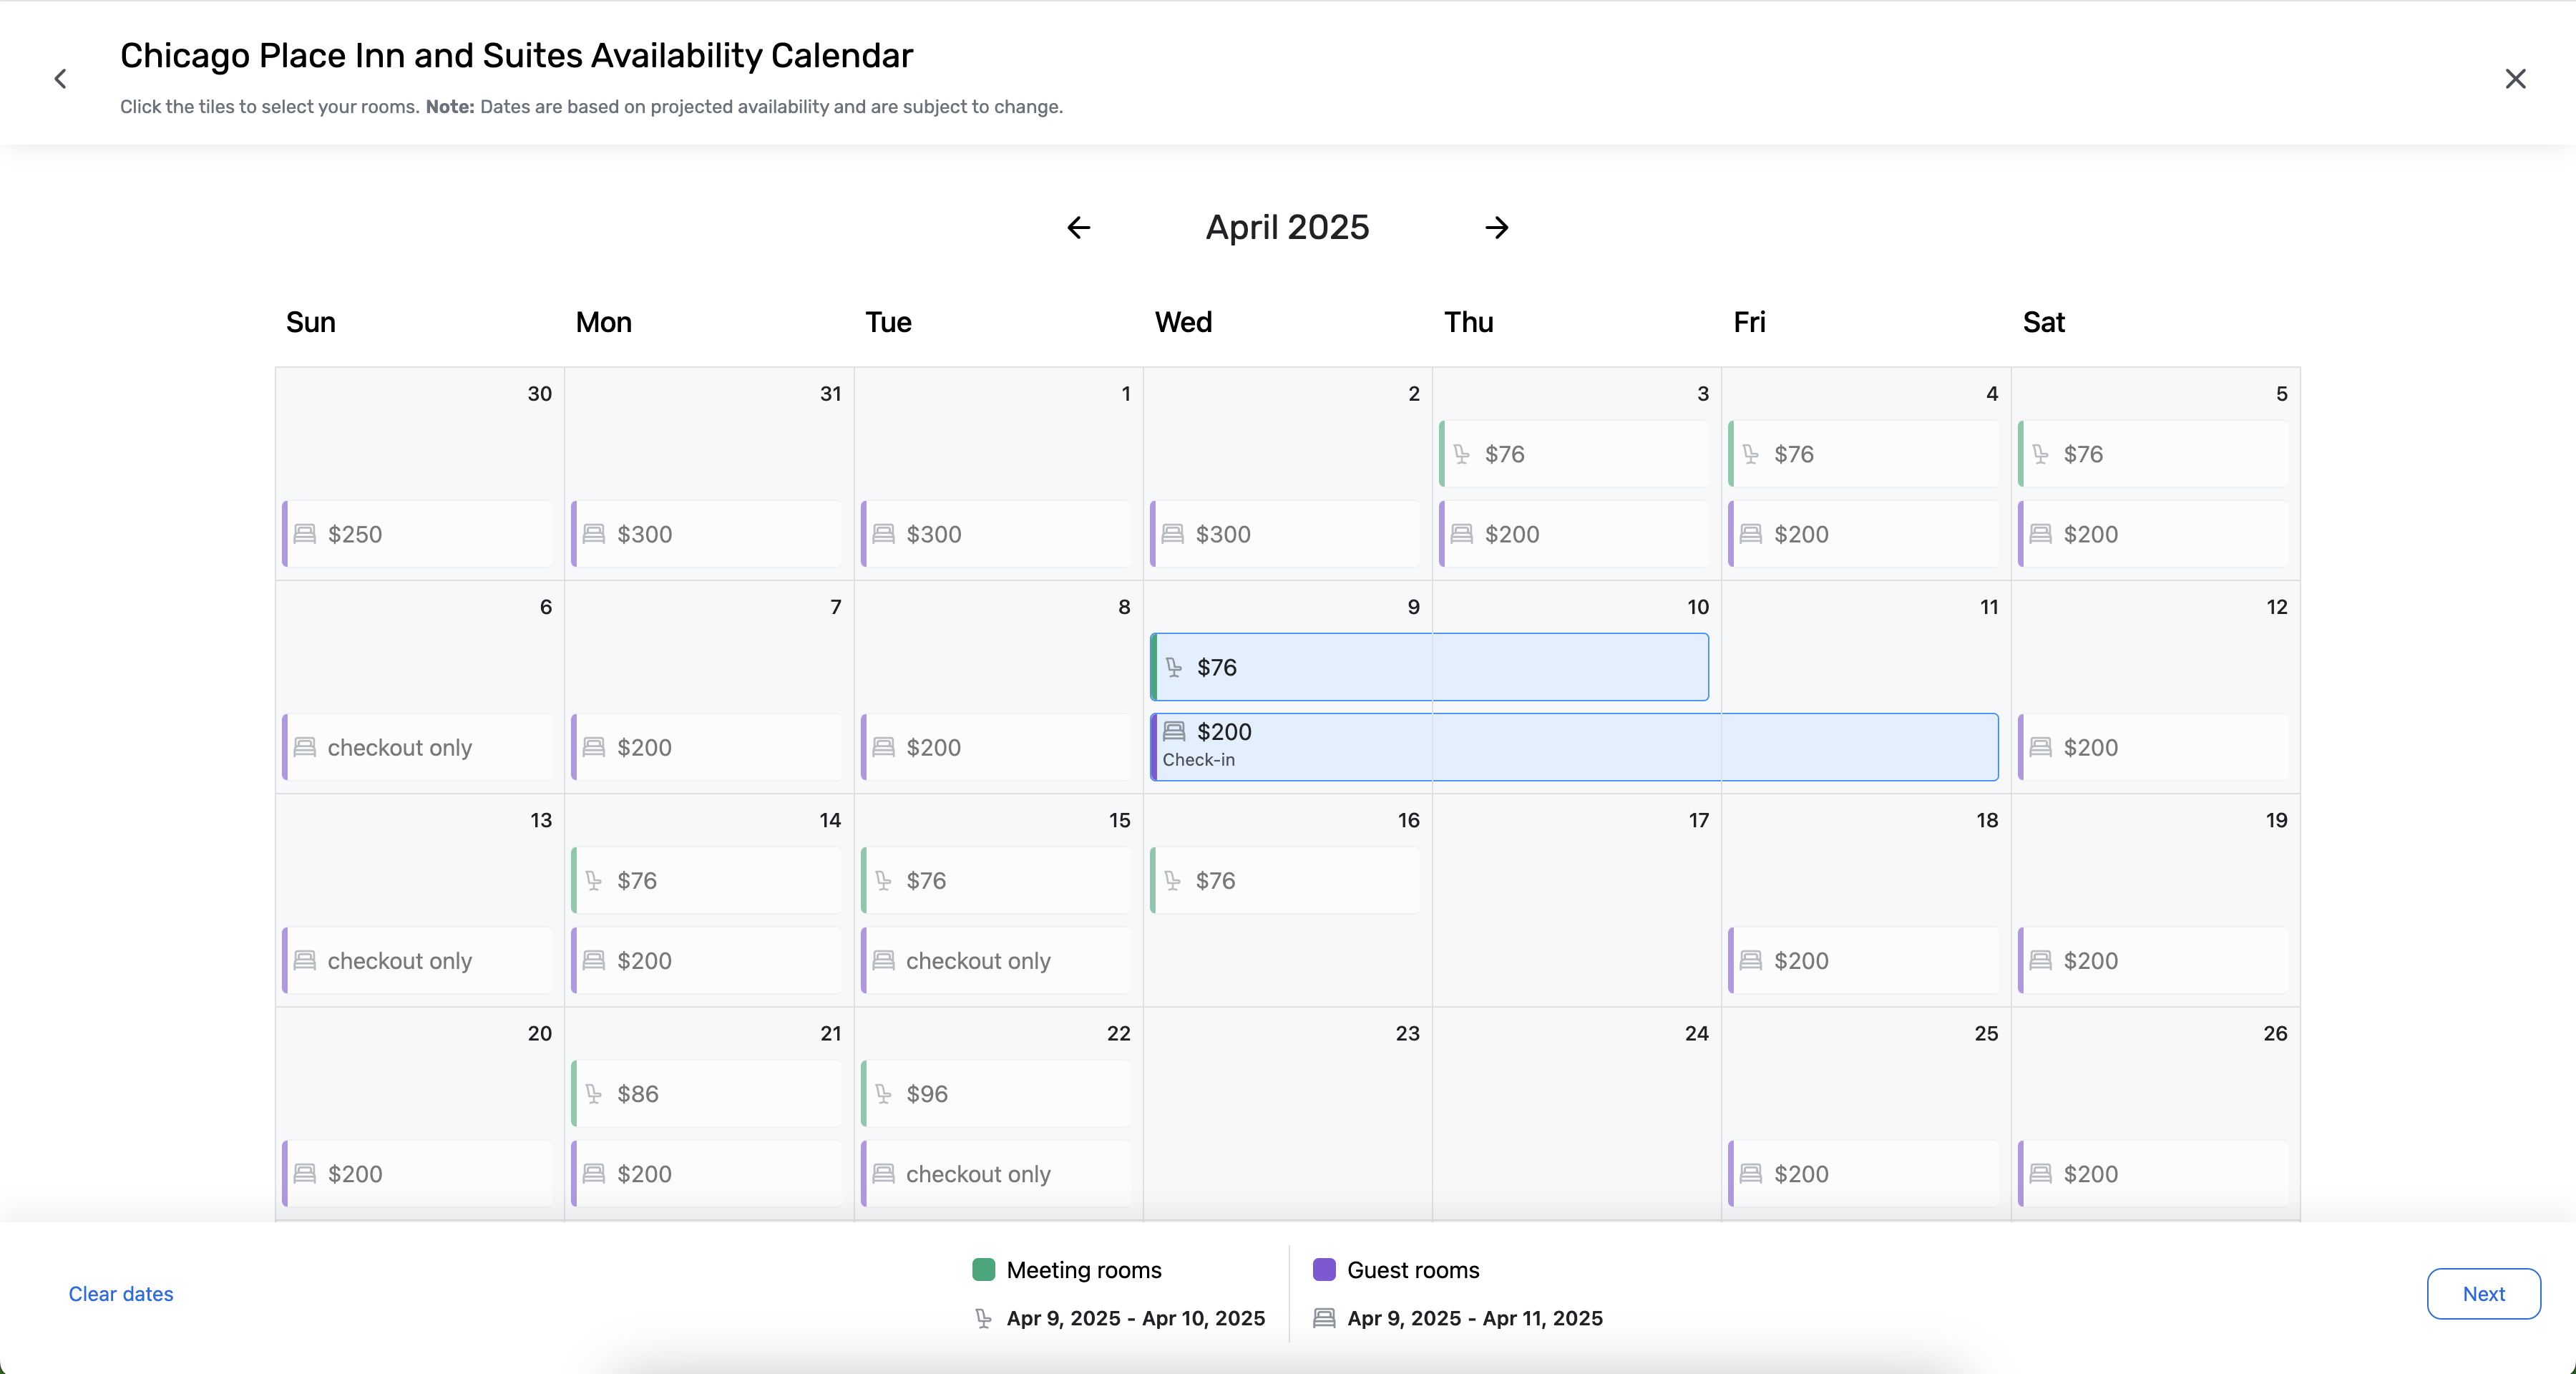This screenshot has width=2576, height=1374.
Task: Click the Next button
Action: click(x=2483, y=1294)
